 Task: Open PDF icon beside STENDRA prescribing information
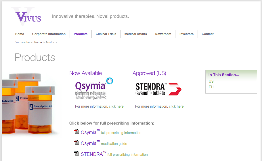pyautogui.click(x=77, y=153)
